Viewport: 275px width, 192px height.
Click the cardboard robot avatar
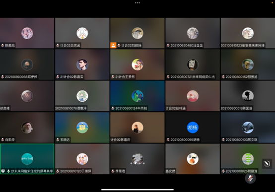pyautogui.click(x=248, y=64)
